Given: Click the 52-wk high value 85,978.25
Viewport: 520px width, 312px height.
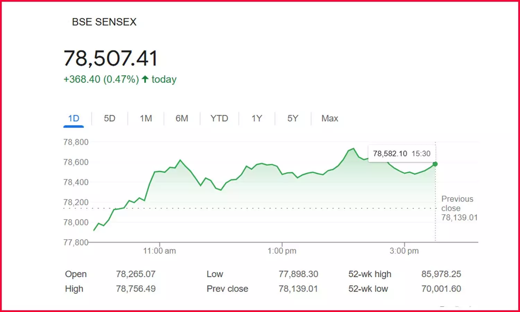Looking at the screenshot, I should coord(441,274).
